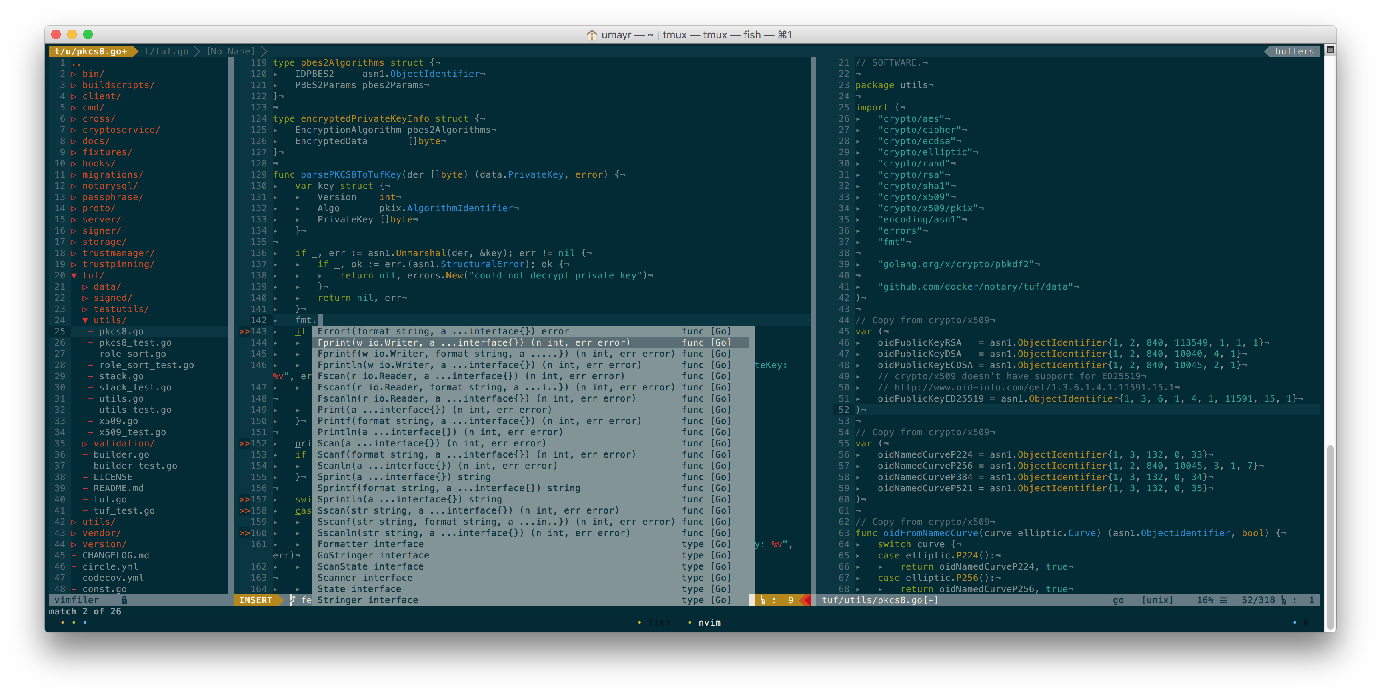Click the error marker on line 143
The height and width of the screenshot is (696, 1381).
click(244, 331)
